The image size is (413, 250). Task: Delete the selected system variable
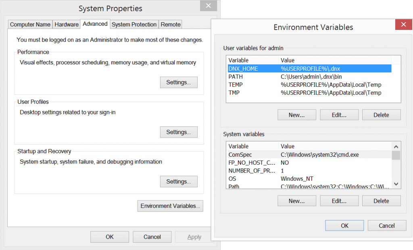click(381, 201)
